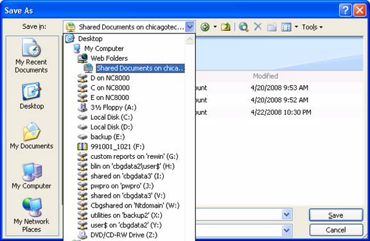Click the Back navigation arrow icon
370x241 pixels.
click(205, 27)
